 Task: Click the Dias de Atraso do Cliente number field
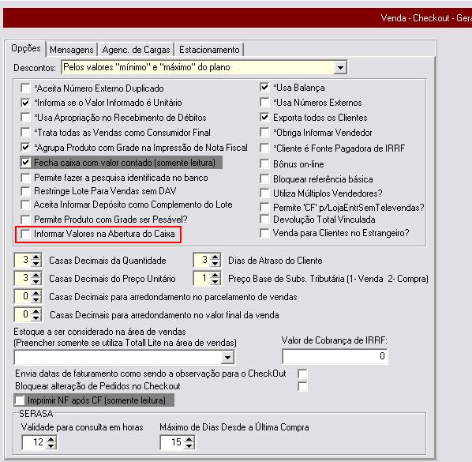[202, 260]
